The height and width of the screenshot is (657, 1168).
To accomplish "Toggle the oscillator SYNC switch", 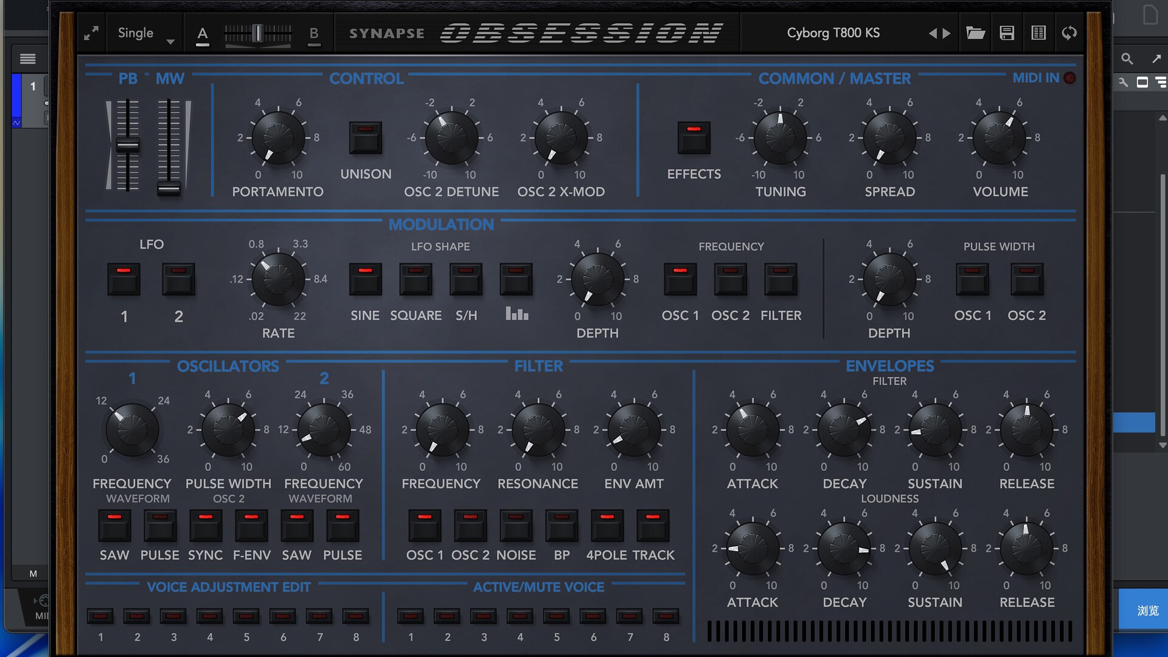I will pyautogui.click(x=206, y=526).
